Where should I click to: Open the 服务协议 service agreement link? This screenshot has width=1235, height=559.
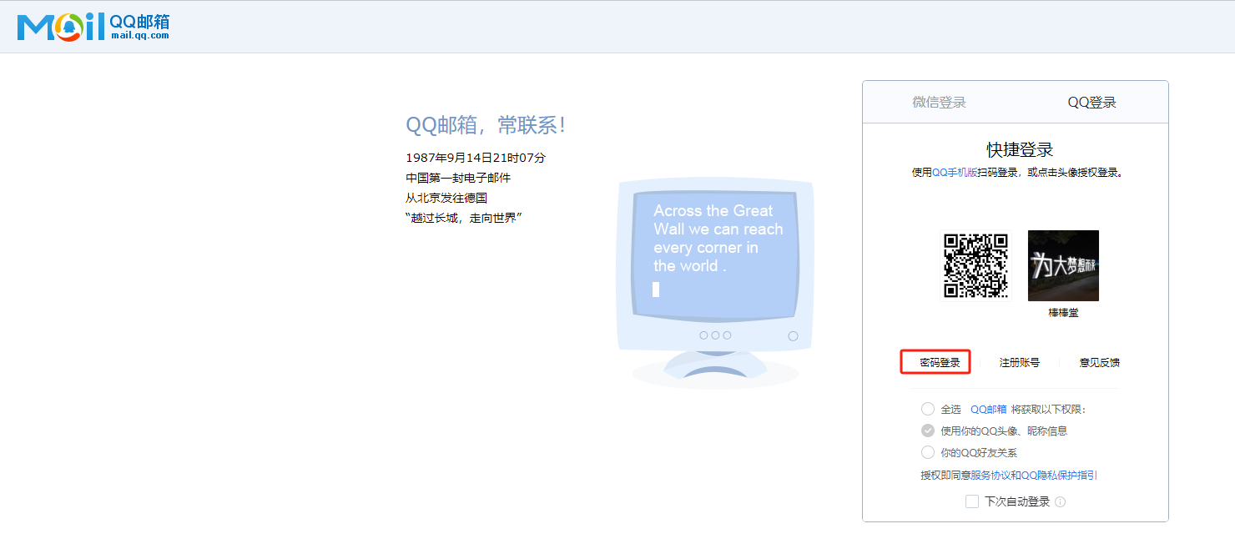[x=991, y=476]
